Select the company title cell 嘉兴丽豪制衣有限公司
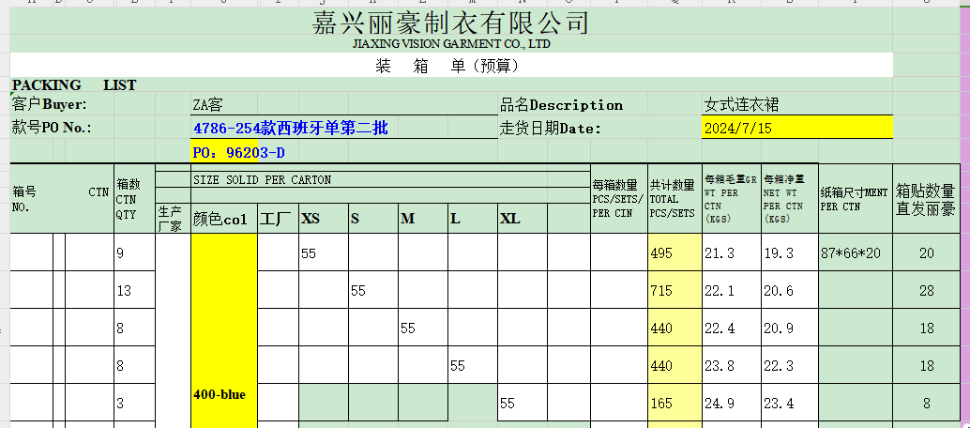Image resolution: width=970 pixels, height=428 pixels. (450, 23)
